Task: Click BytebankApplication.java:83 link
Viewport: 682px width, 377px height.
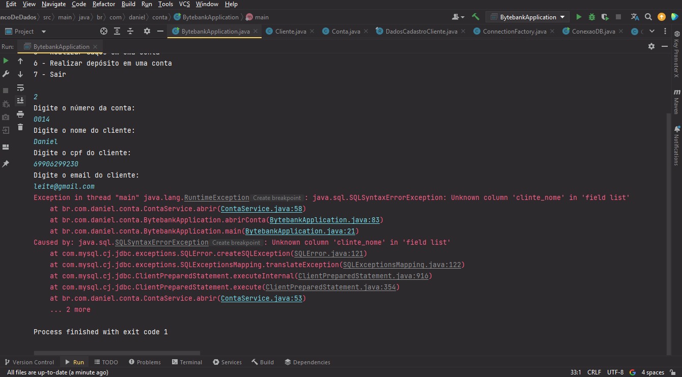Action: [x=324, y=220]
